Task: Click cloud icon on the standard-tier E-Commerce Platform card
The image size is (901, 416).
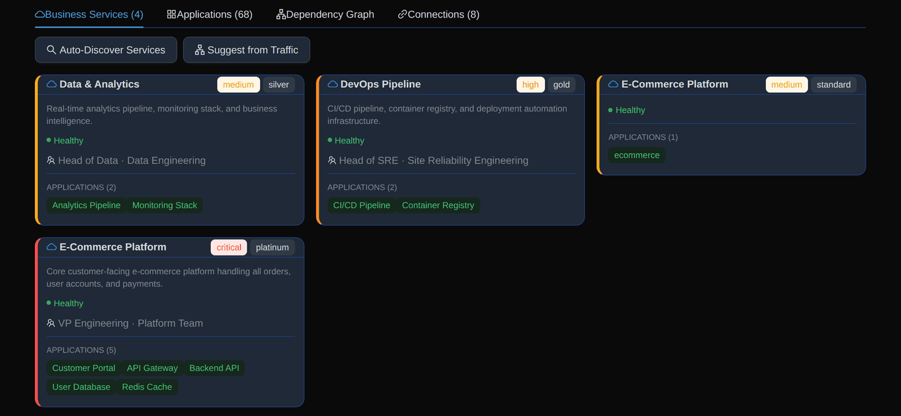Action: point(613,84)
